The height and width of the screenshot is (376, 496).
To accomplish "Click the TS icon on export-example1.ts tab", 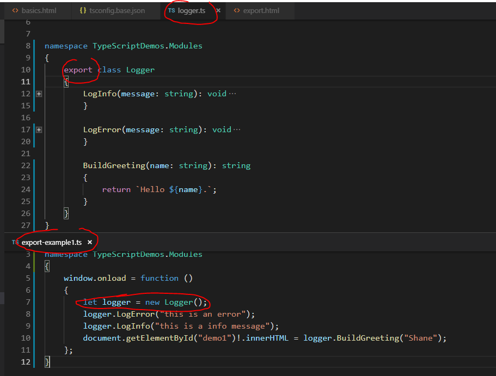I will coord(15,242).
